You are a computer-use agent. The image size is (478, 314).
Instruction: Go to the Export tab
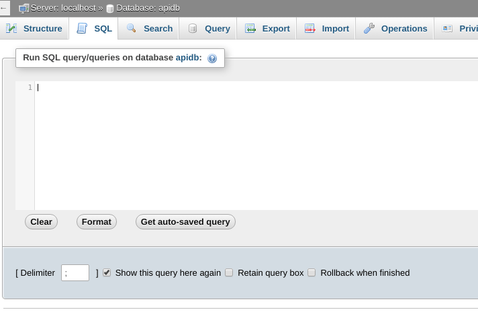pyautogui.click(x=267, y=29)
